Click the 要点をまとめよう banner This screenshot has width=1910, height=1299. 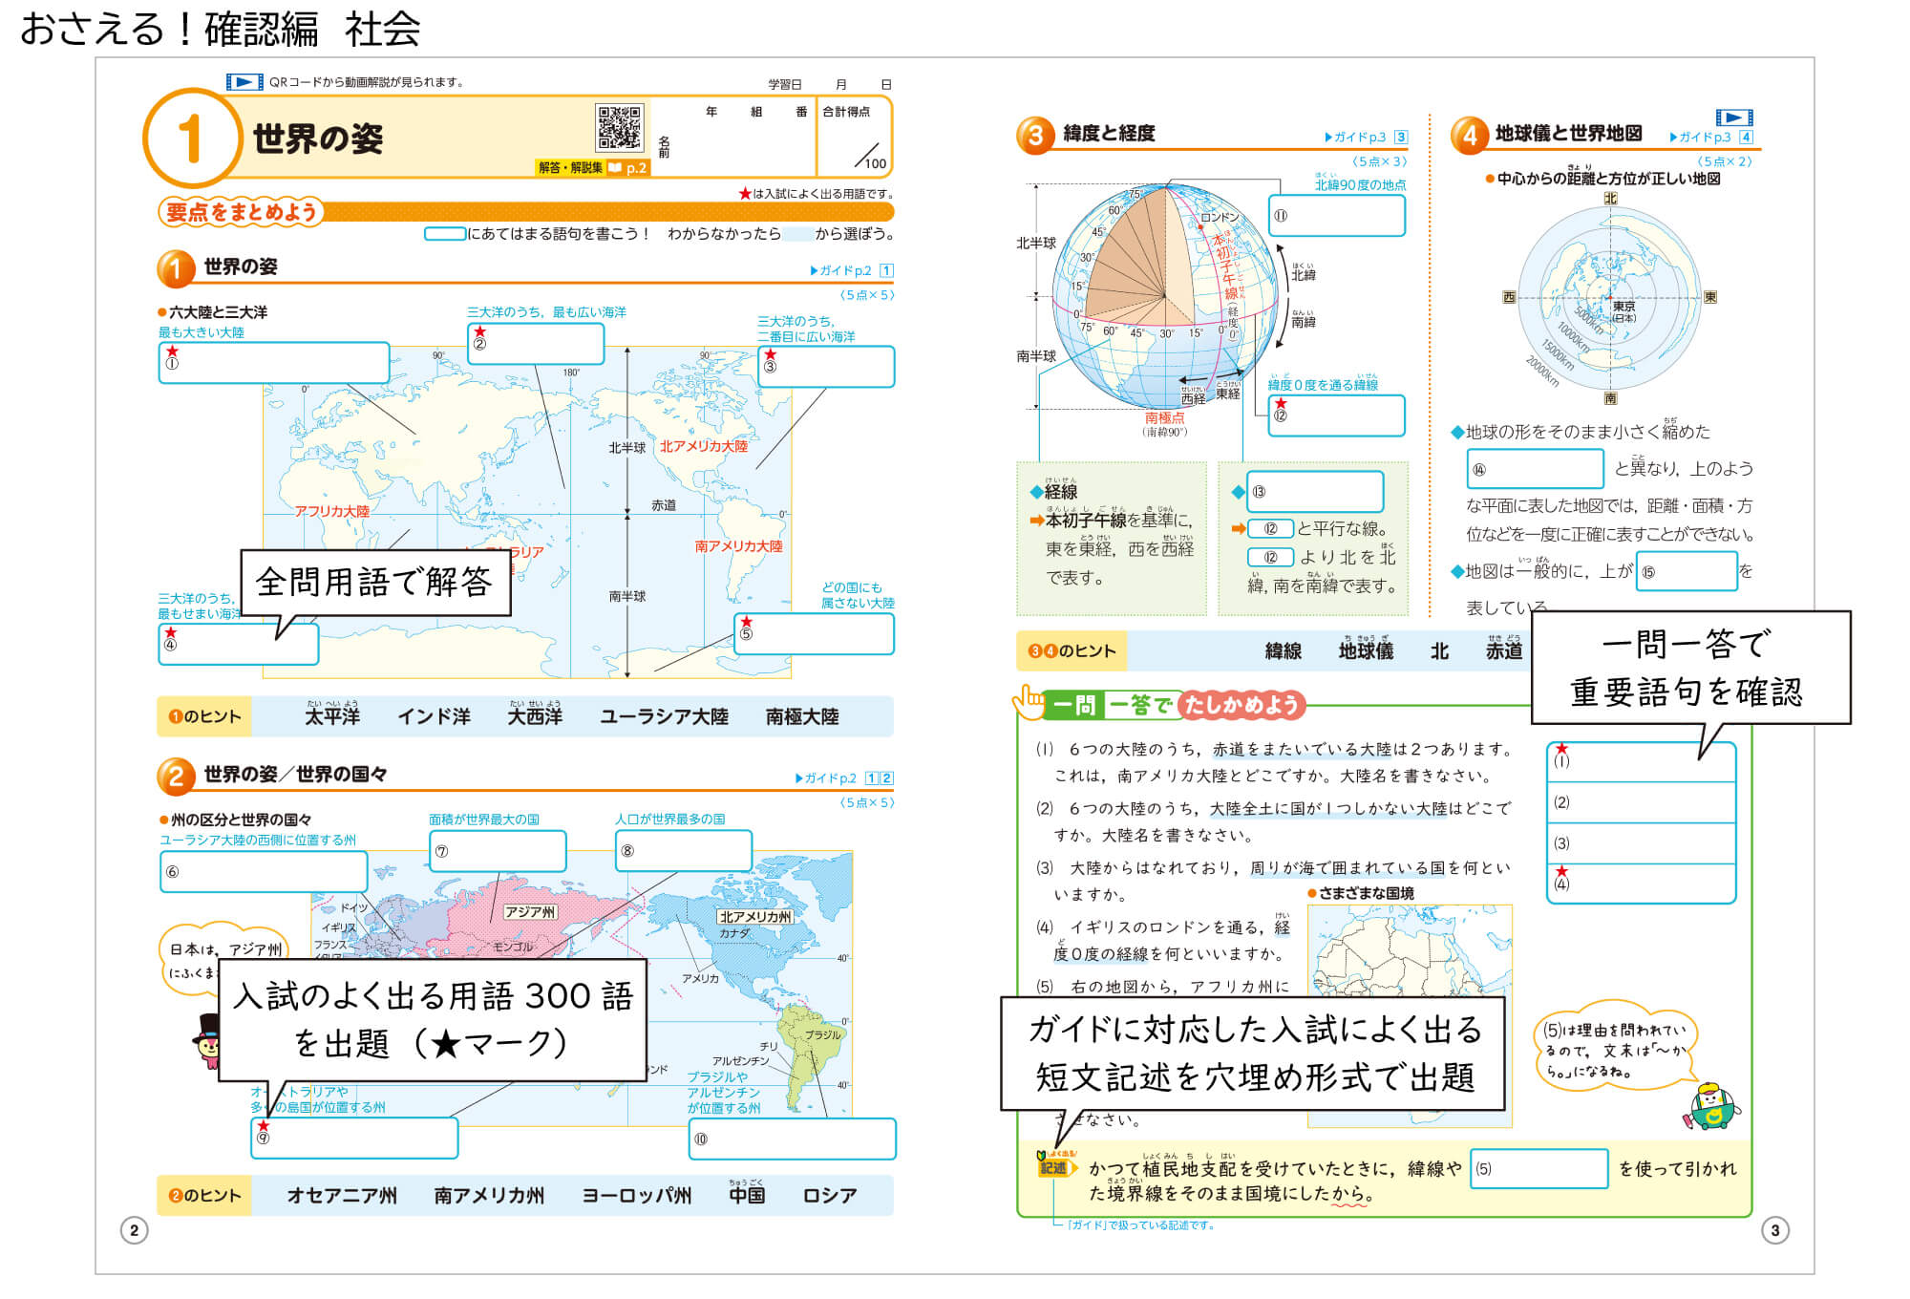pyautogui.click(x=241, y=212)
